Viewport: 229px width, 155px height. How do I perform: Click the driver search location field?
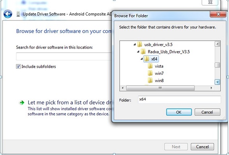[x=64, y=57]
